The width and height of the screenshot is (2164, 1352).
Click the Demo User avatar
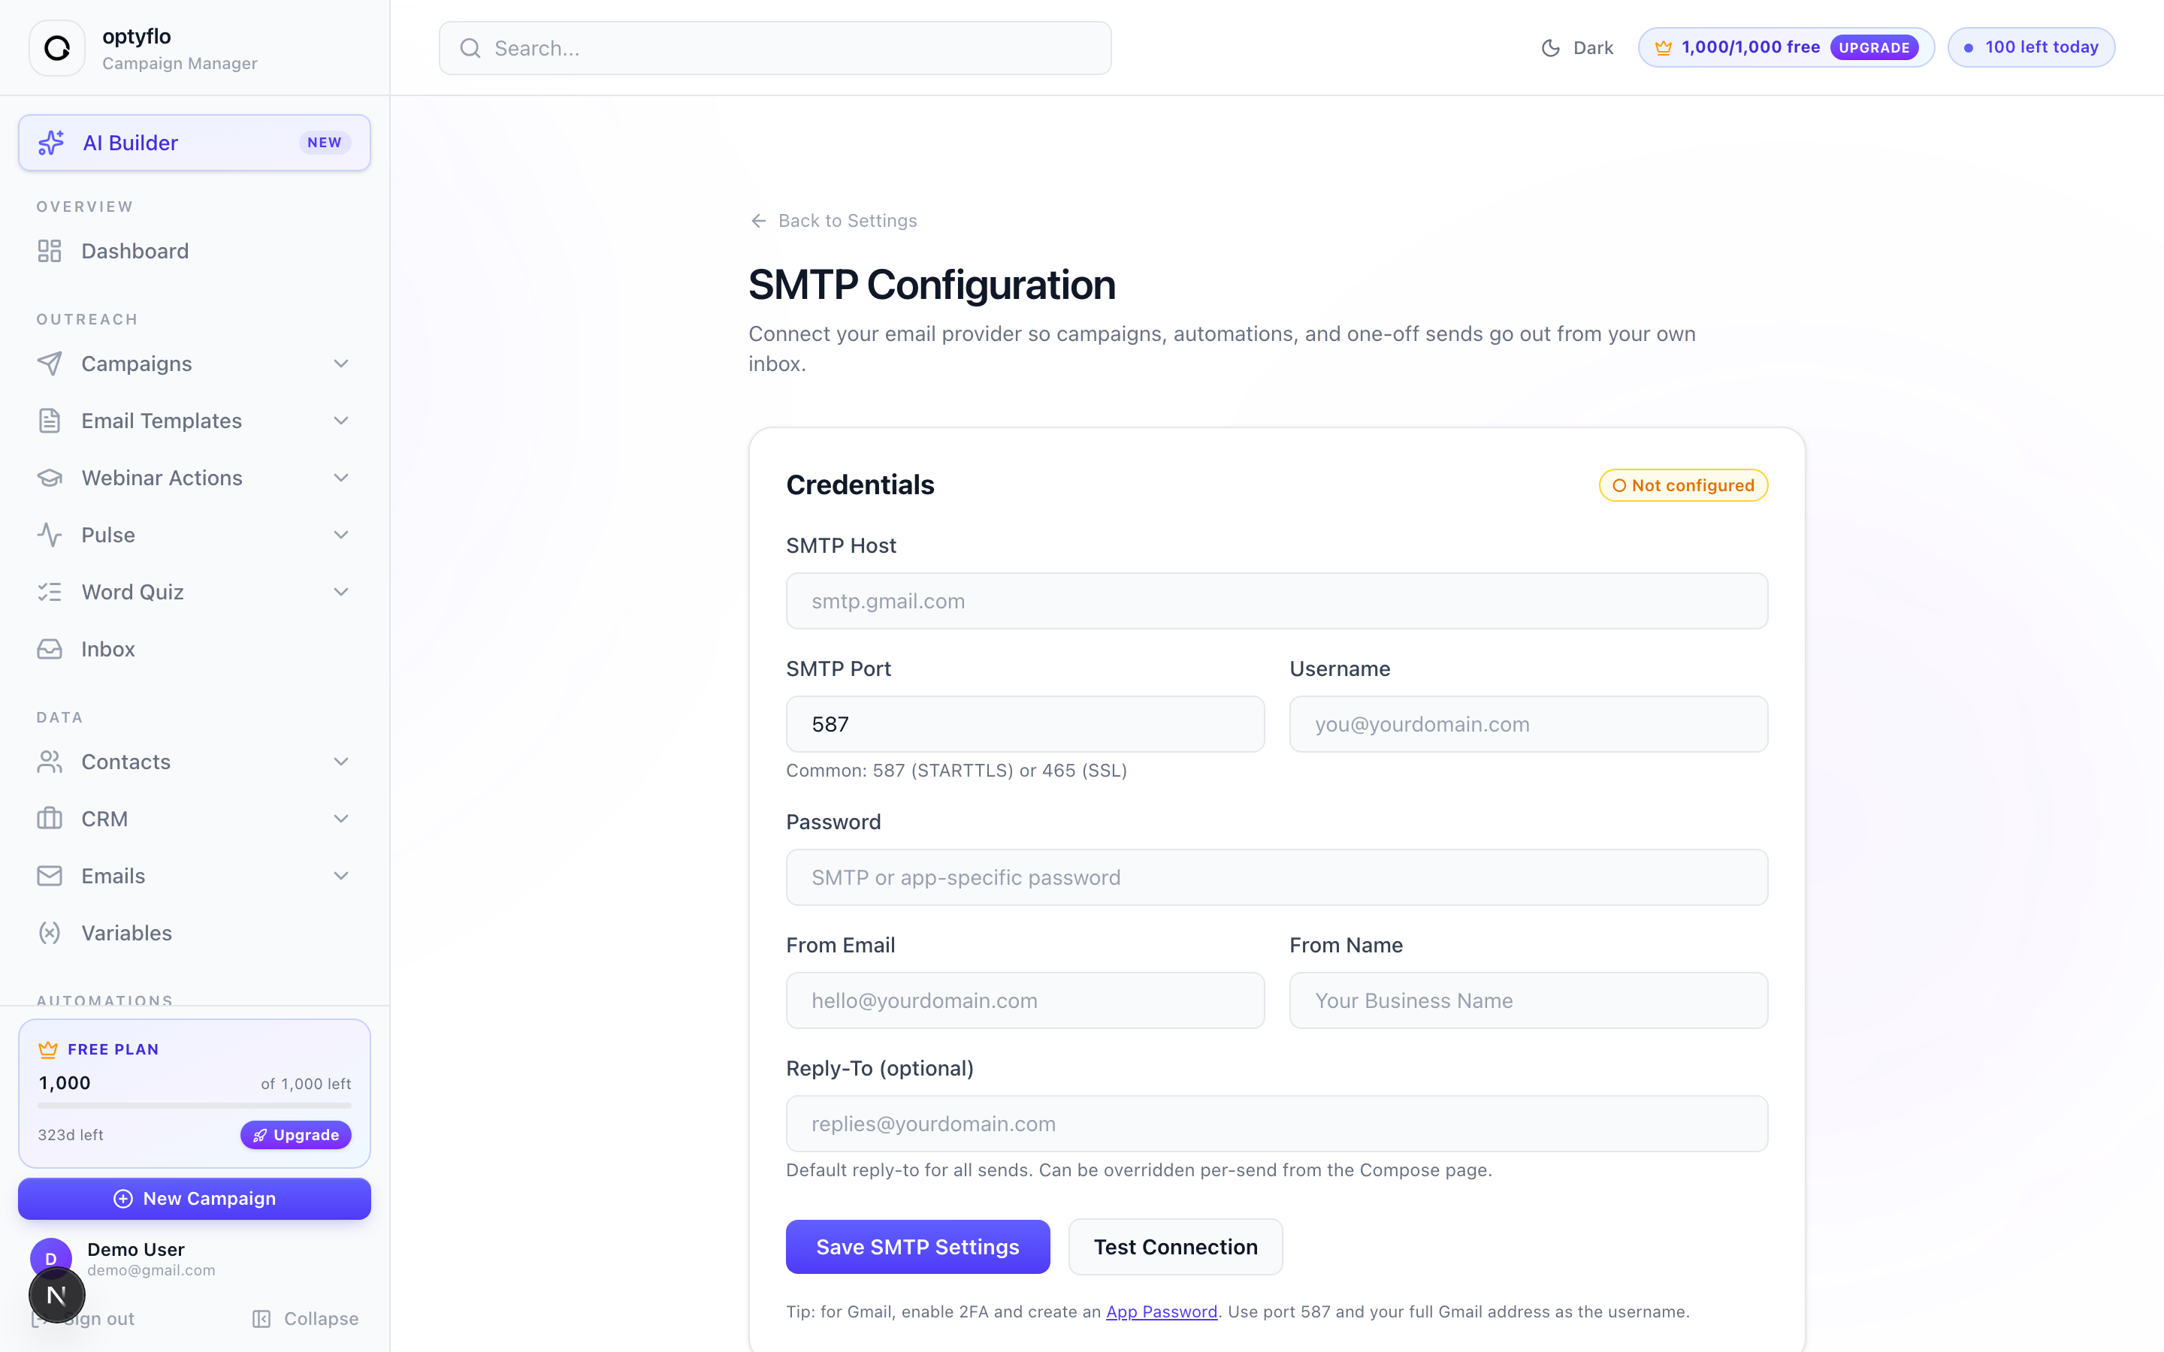pos(51,1259)
